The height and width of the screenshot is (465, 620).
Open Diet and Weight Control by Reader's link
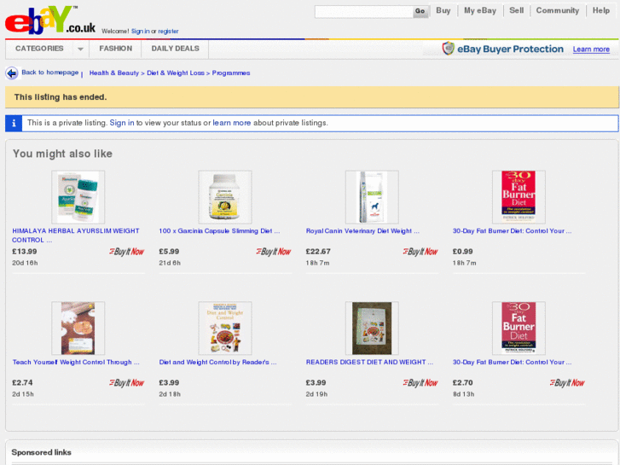tap(217, 363)
